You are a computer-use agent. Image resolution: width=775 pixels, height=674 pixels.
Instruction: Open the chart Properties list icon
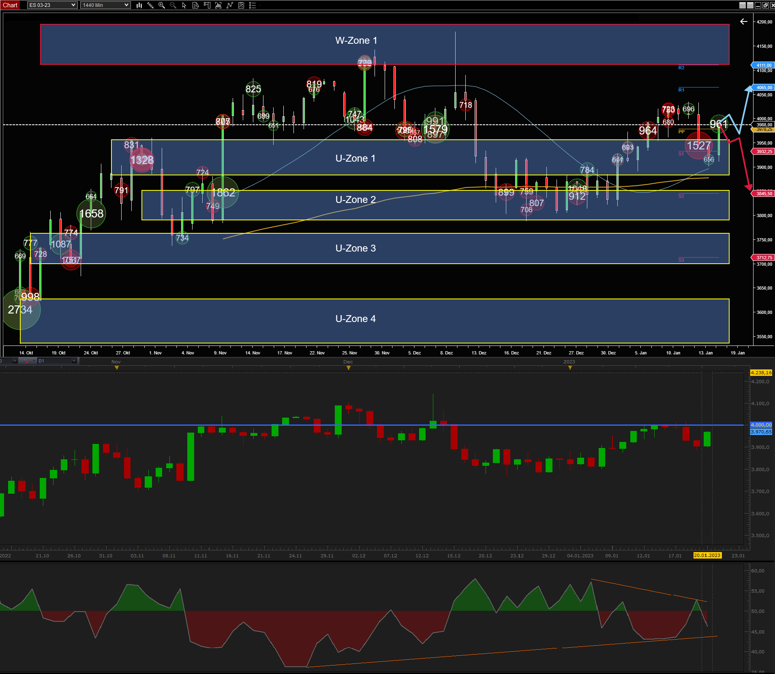point(253,5)
